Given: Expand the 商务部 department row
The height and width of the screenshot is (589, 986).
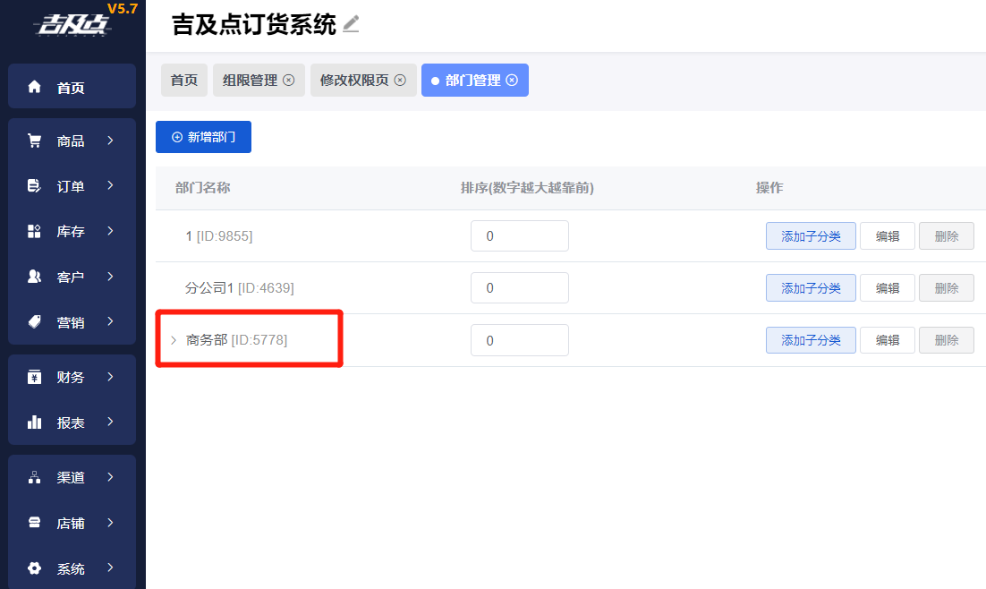Looking at the screenshot, I should tap(174, 340).
